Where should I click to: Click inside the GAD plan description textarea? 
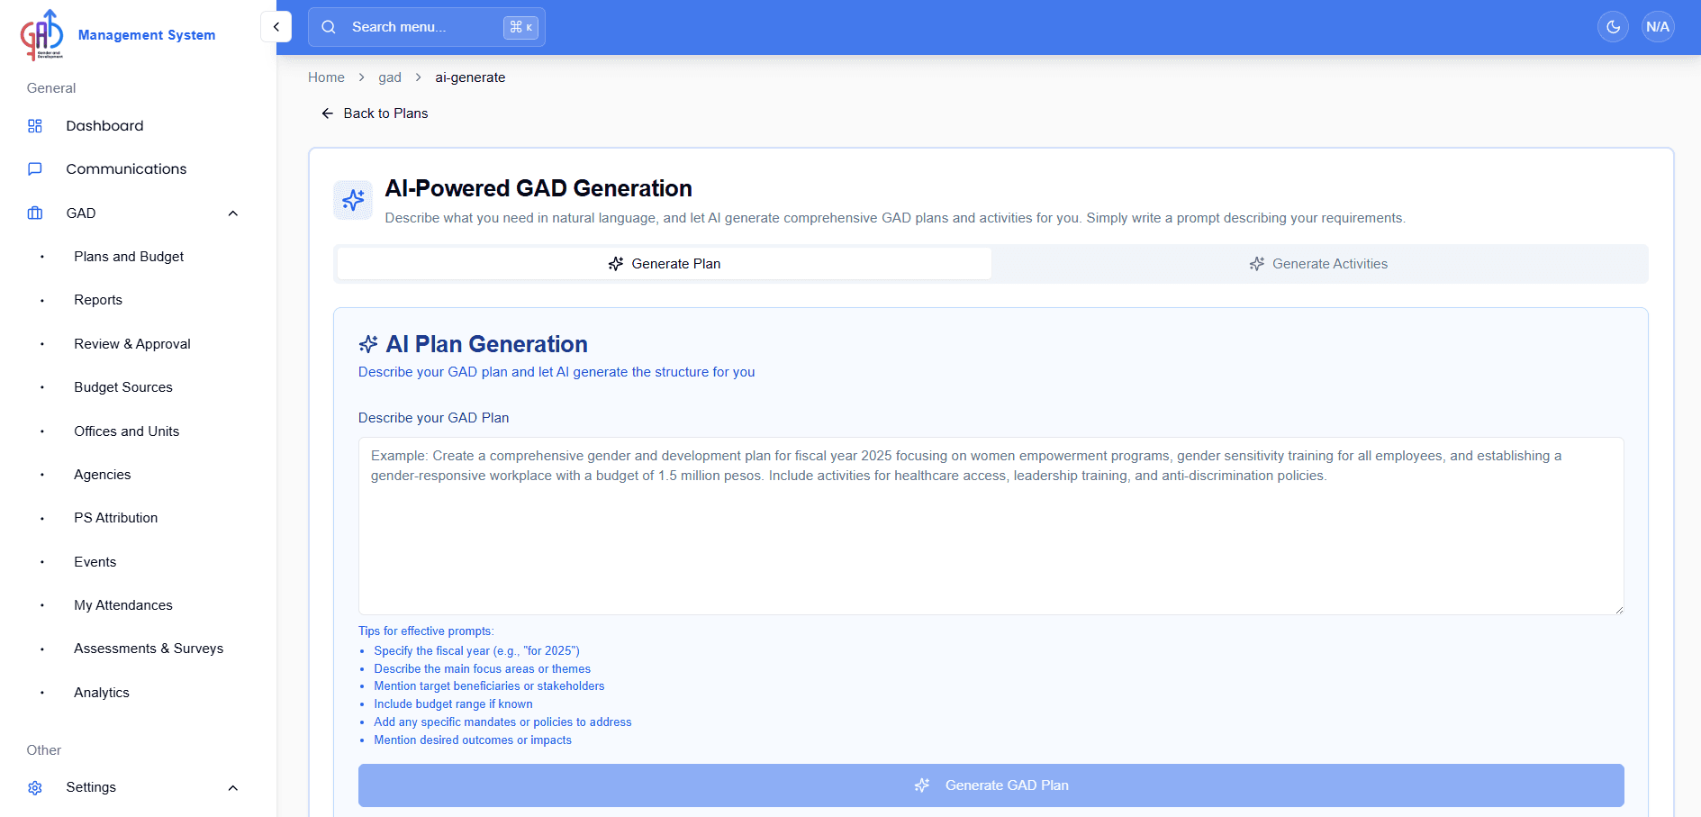point(991,527)
